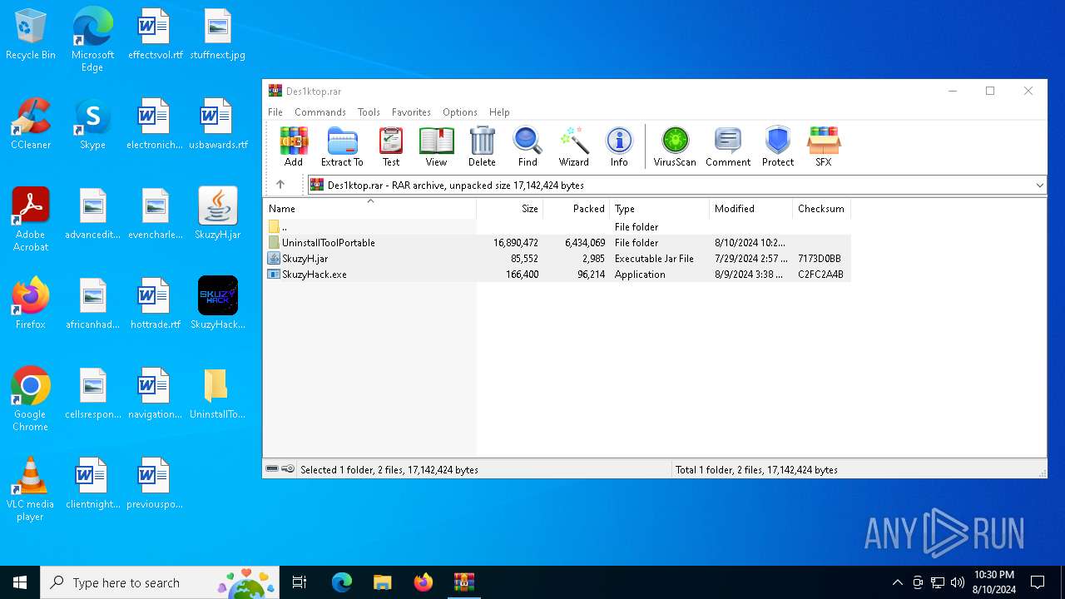Select Microsoft Edge desktop shortcut
This screenshot has width=1065, height=599.
tap(92, 40)
